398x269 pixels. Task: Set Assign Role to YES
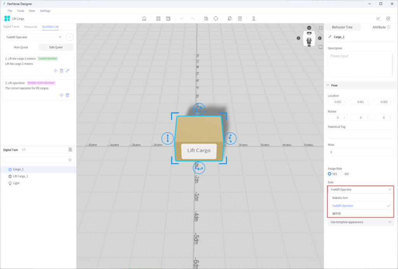(330, 174)
